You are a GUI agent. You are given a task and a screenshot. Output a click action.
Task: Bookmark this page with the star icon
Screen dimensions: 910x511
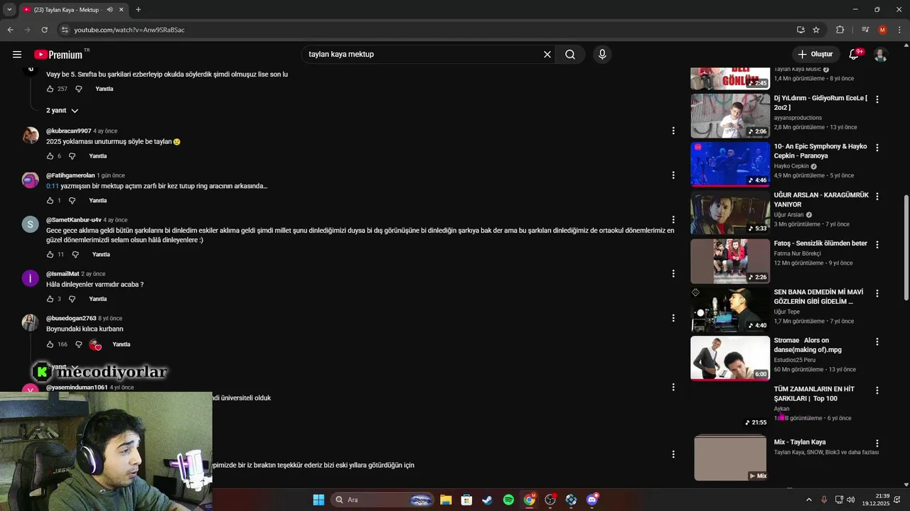[x=816, y=30]
